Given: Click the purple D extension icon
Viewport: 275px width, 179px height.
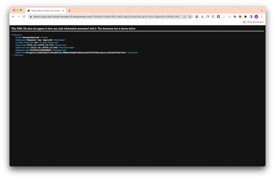Looking at the screenshot, I should (x=257, y=17).
